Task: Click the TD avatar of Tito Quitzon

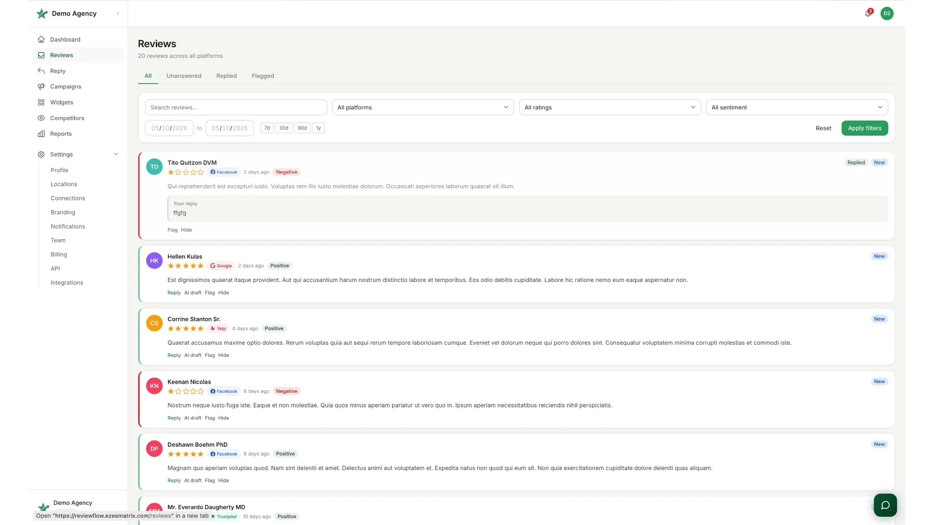Action: click(x=154, y=167)
